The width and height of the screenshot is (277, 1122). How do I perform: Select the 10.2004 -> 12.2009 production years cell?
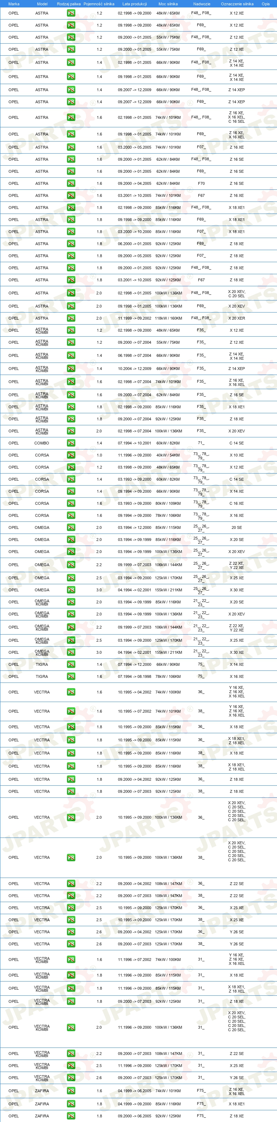[x=134, y=369]
